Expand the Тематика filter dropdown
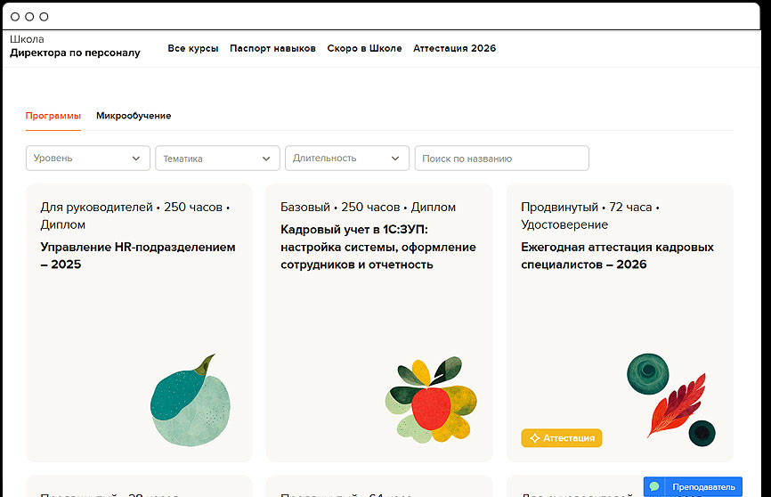771x497 pixels. pyautogui.click(x=217, y=158)
